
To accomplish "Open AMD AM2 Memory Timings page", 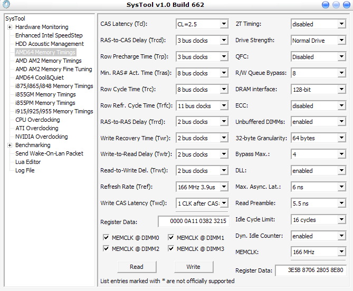I will click(x=49, y=61).
